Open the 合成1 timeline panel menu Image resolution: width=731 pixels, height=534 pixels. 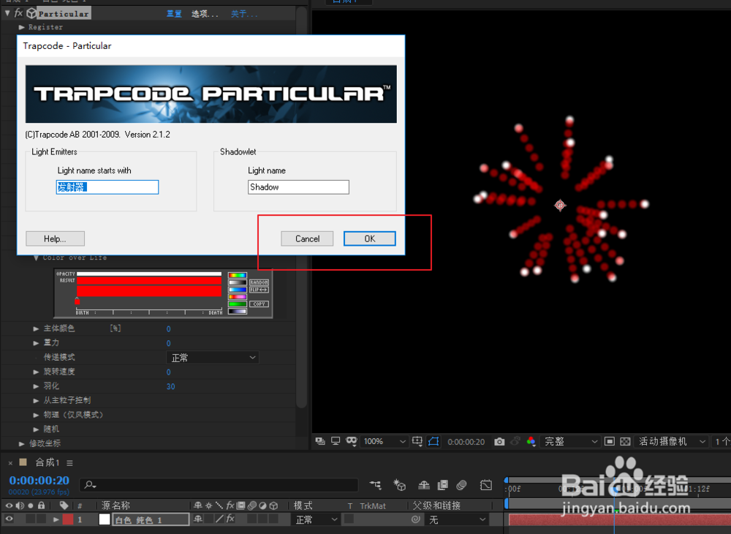pos(69,463)
